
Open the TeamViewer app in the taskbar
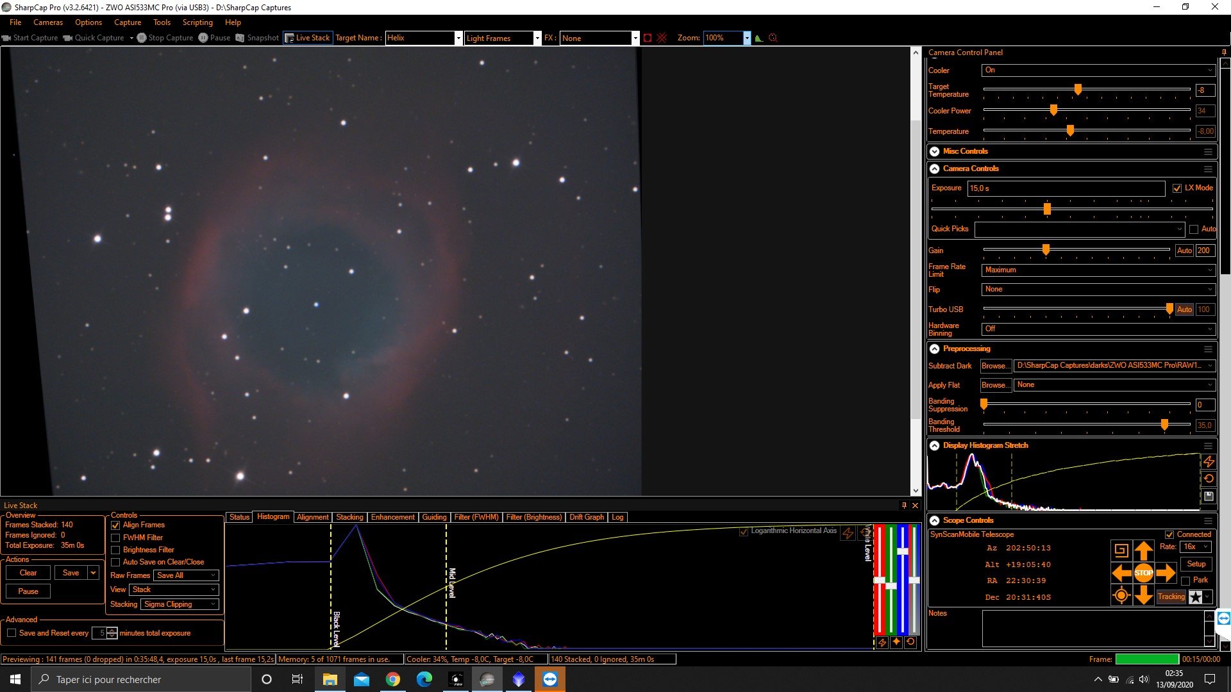pos(550,679)
